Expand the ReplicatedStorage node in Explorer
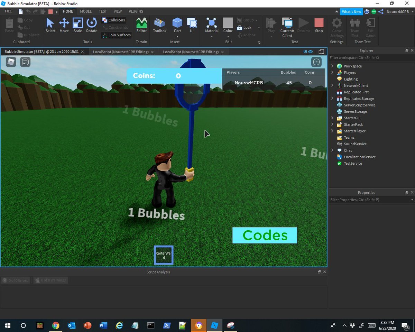 pyautogui.click(x=332, y=99)
